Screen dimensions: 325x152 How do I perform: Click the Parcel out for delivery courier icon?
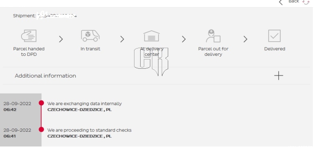point(213,36)
